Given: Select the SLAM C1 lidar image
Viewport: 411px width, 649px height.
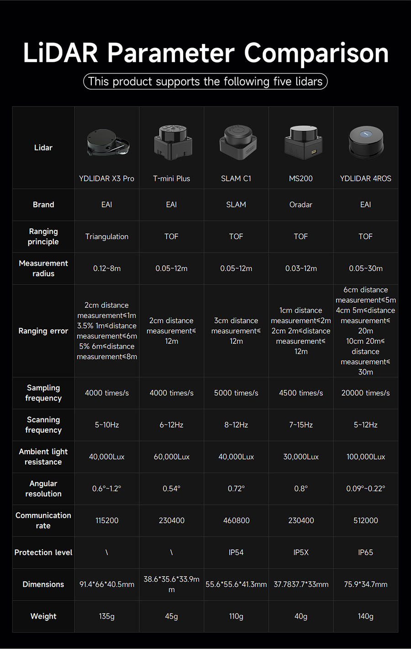Looking at the screenshot, I should (237, 141).
